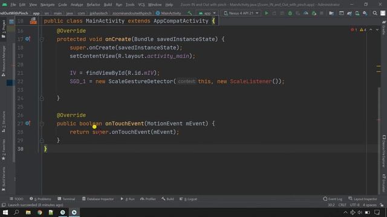Go to the previous highlighted error arrow

click(371, 30)
